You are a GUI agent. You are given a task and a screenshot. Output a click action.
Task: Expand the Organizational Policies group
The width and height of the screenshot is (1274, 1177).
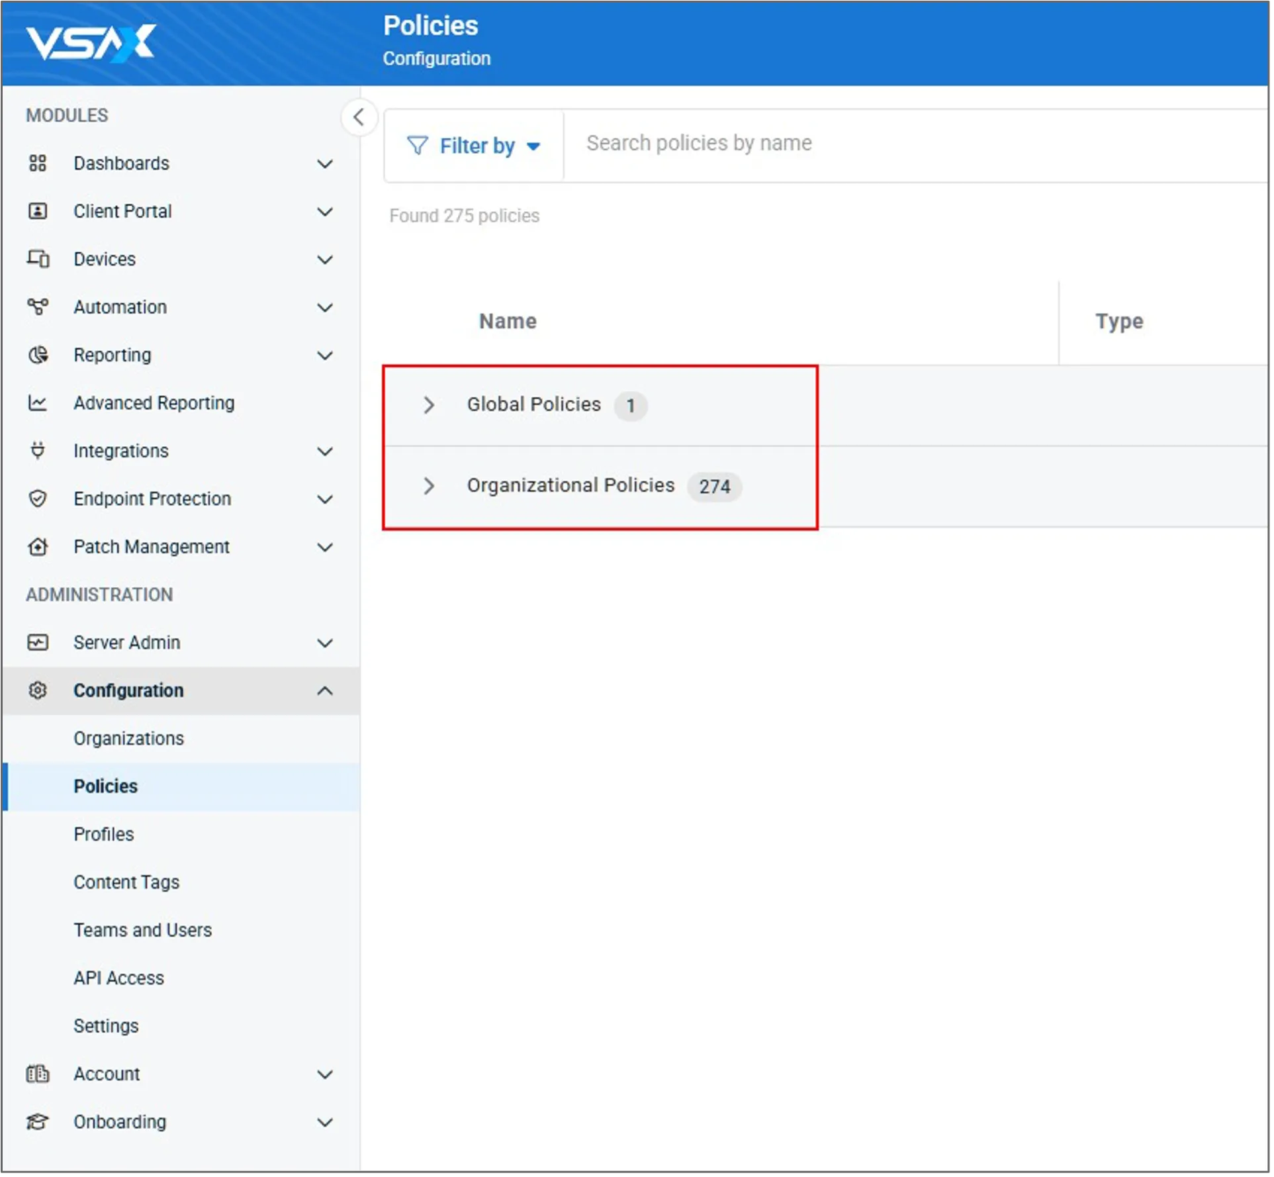[429, 486]
